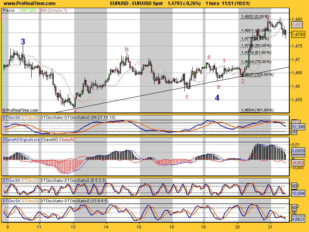Click the VNP (25) indicator label
This screenshot has width=309, height=232.
point(28,10)
